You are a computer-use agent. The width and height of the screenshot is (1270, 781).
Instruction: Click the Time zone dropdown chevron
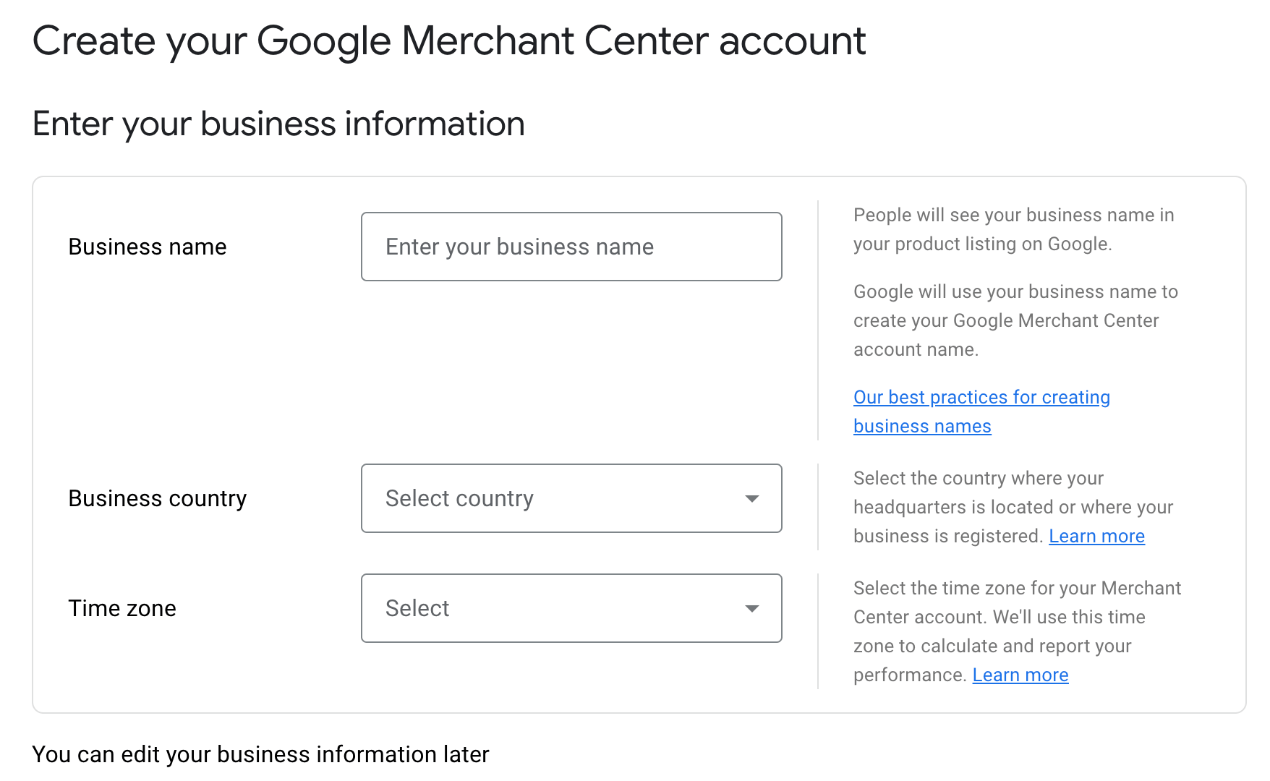pyautogui.click(x=752, y=608)
